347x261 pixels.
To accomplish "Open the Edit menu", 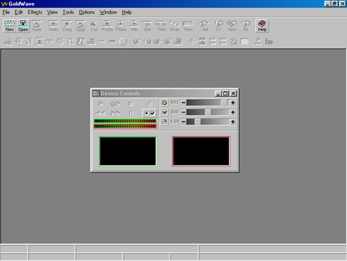I will (18, 12).
